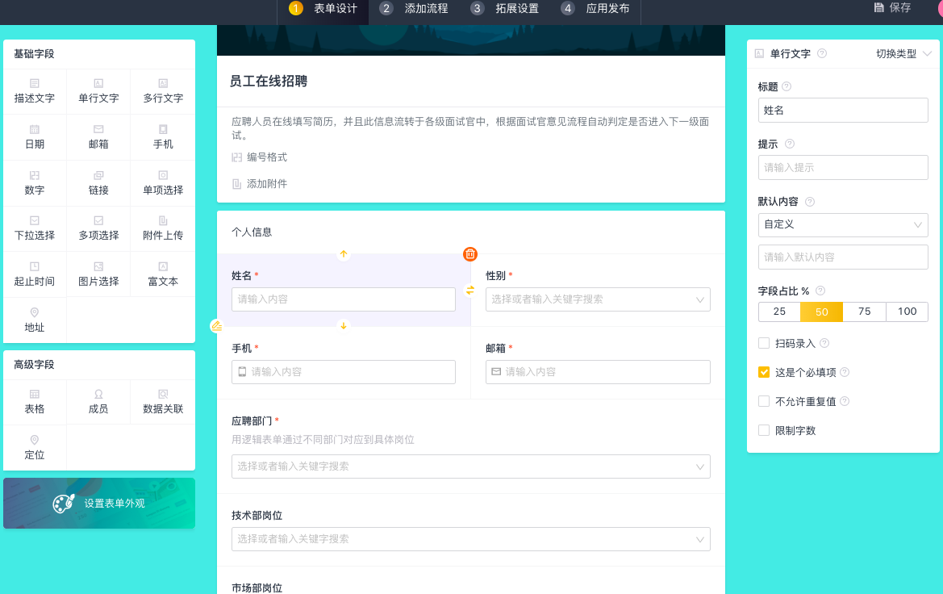This screenshot has width=943, height=594.
Task: Move 姓名 field down with the arrow
Action: coord(344,325)
